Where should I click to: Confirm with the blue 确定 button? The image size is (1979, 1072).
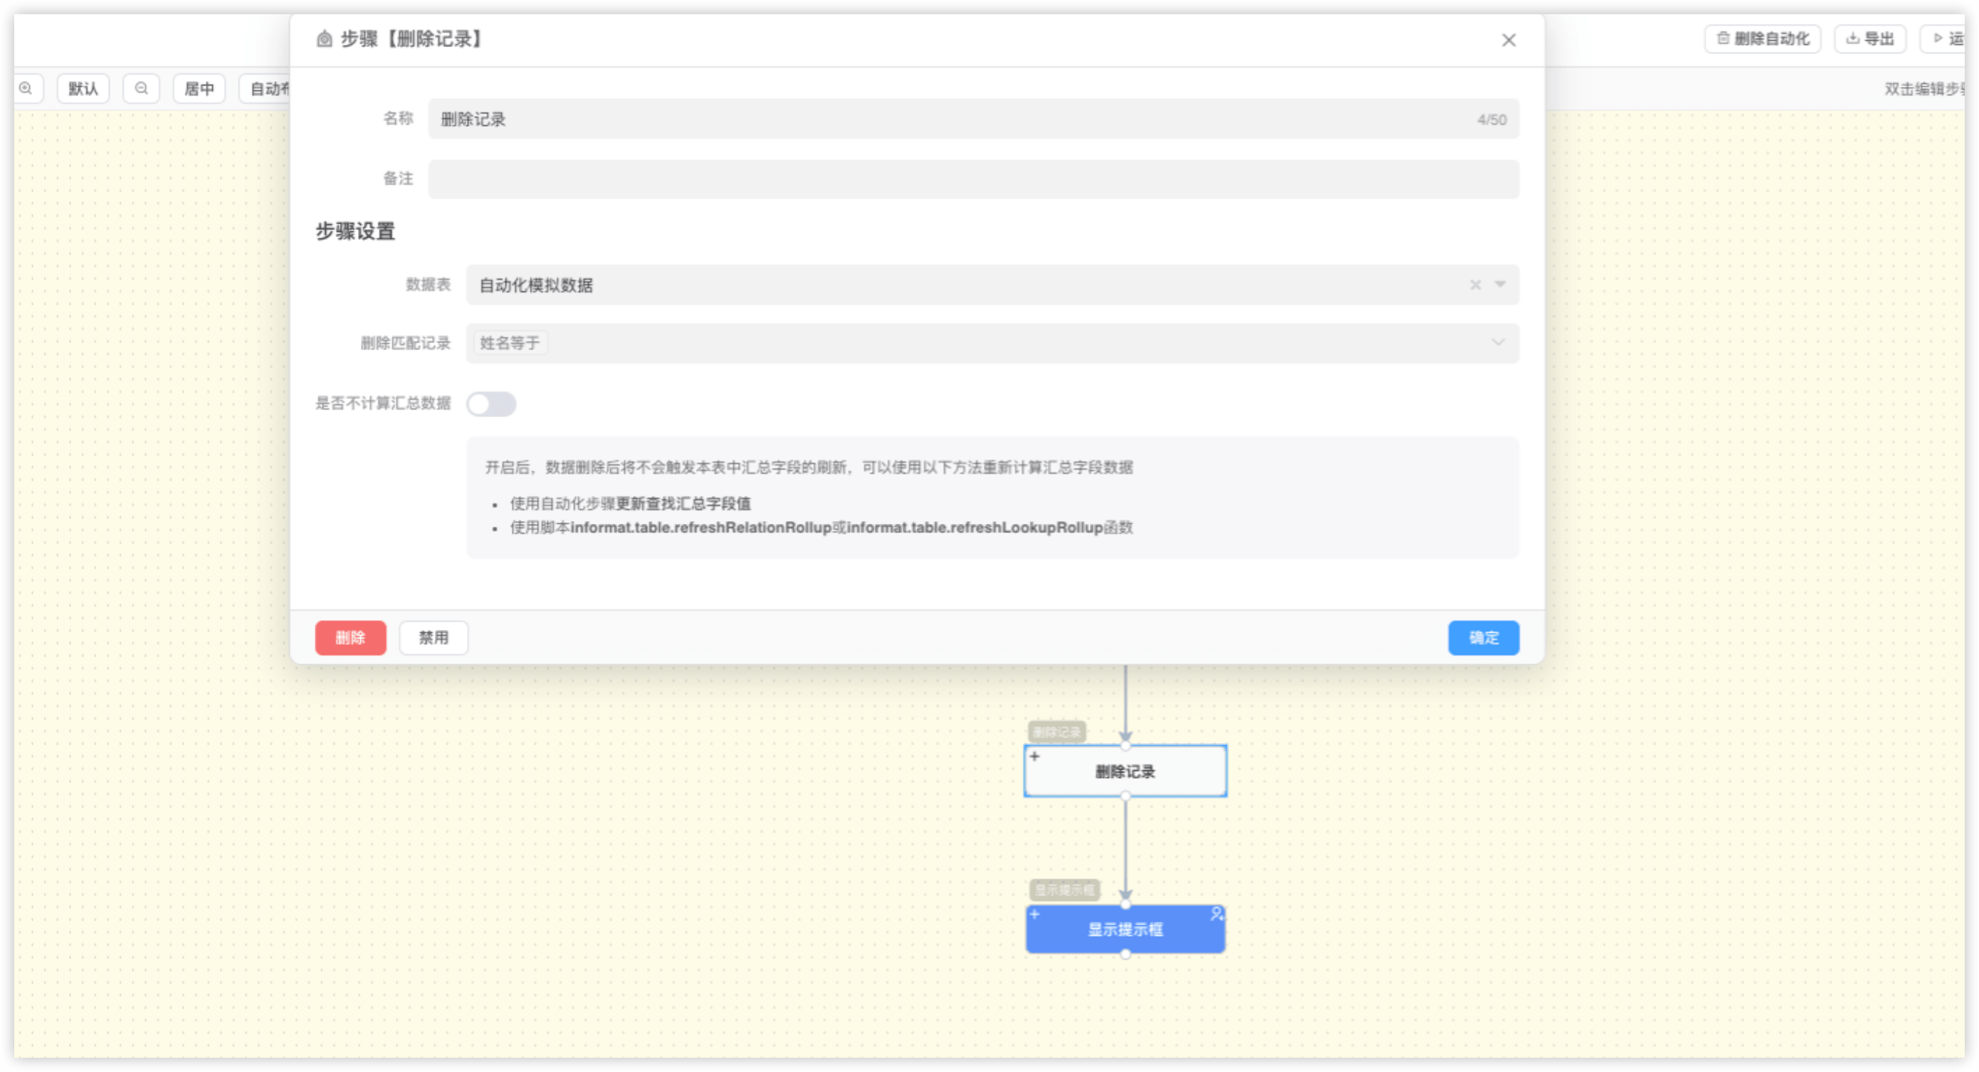pos(1483,638)
